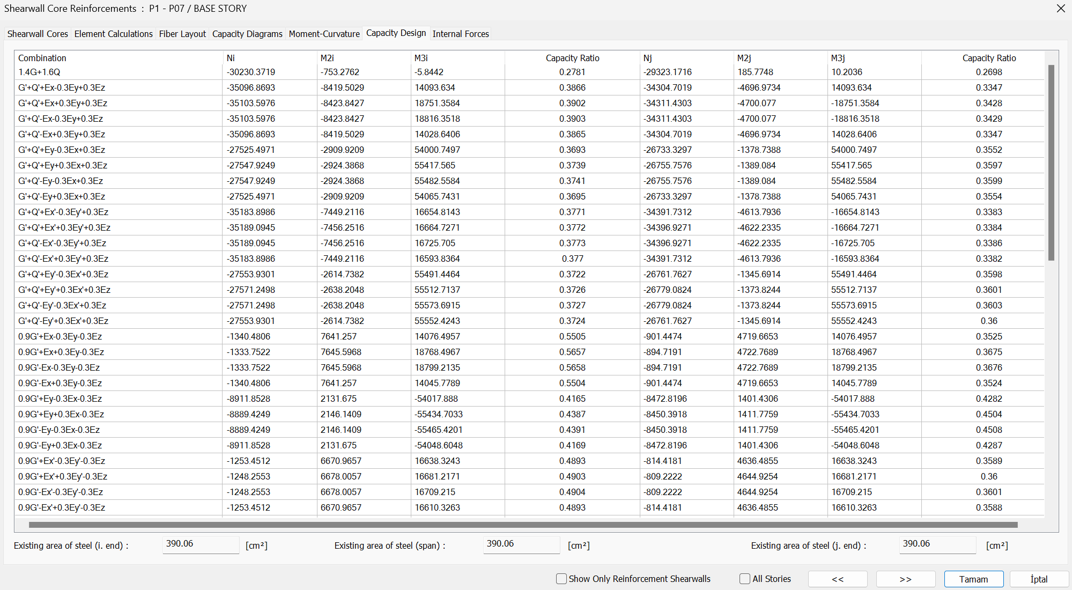Open the Fiber Layout tab
The height and width of the screenshot is (590, 1072).
182,34
